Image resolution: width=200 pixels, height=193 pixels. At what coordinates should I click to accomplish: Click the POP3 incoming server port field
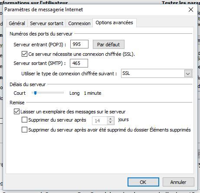(79, 44)
